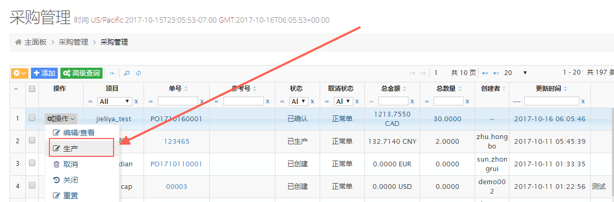Clear the 项目 filter with its x
This screenshot has width=614, height=202.
pos(136,101)
